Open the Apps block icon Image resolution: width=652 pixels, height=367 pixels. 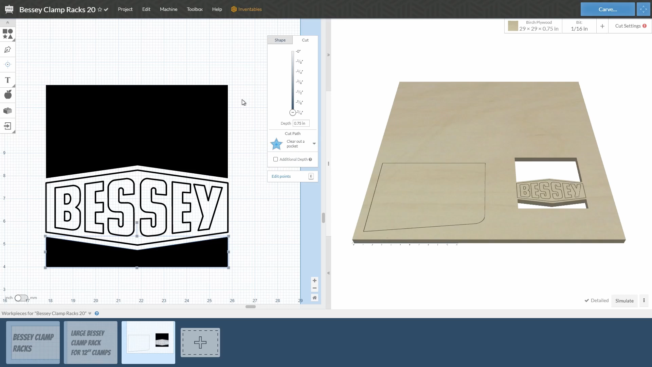coord(7,111)
